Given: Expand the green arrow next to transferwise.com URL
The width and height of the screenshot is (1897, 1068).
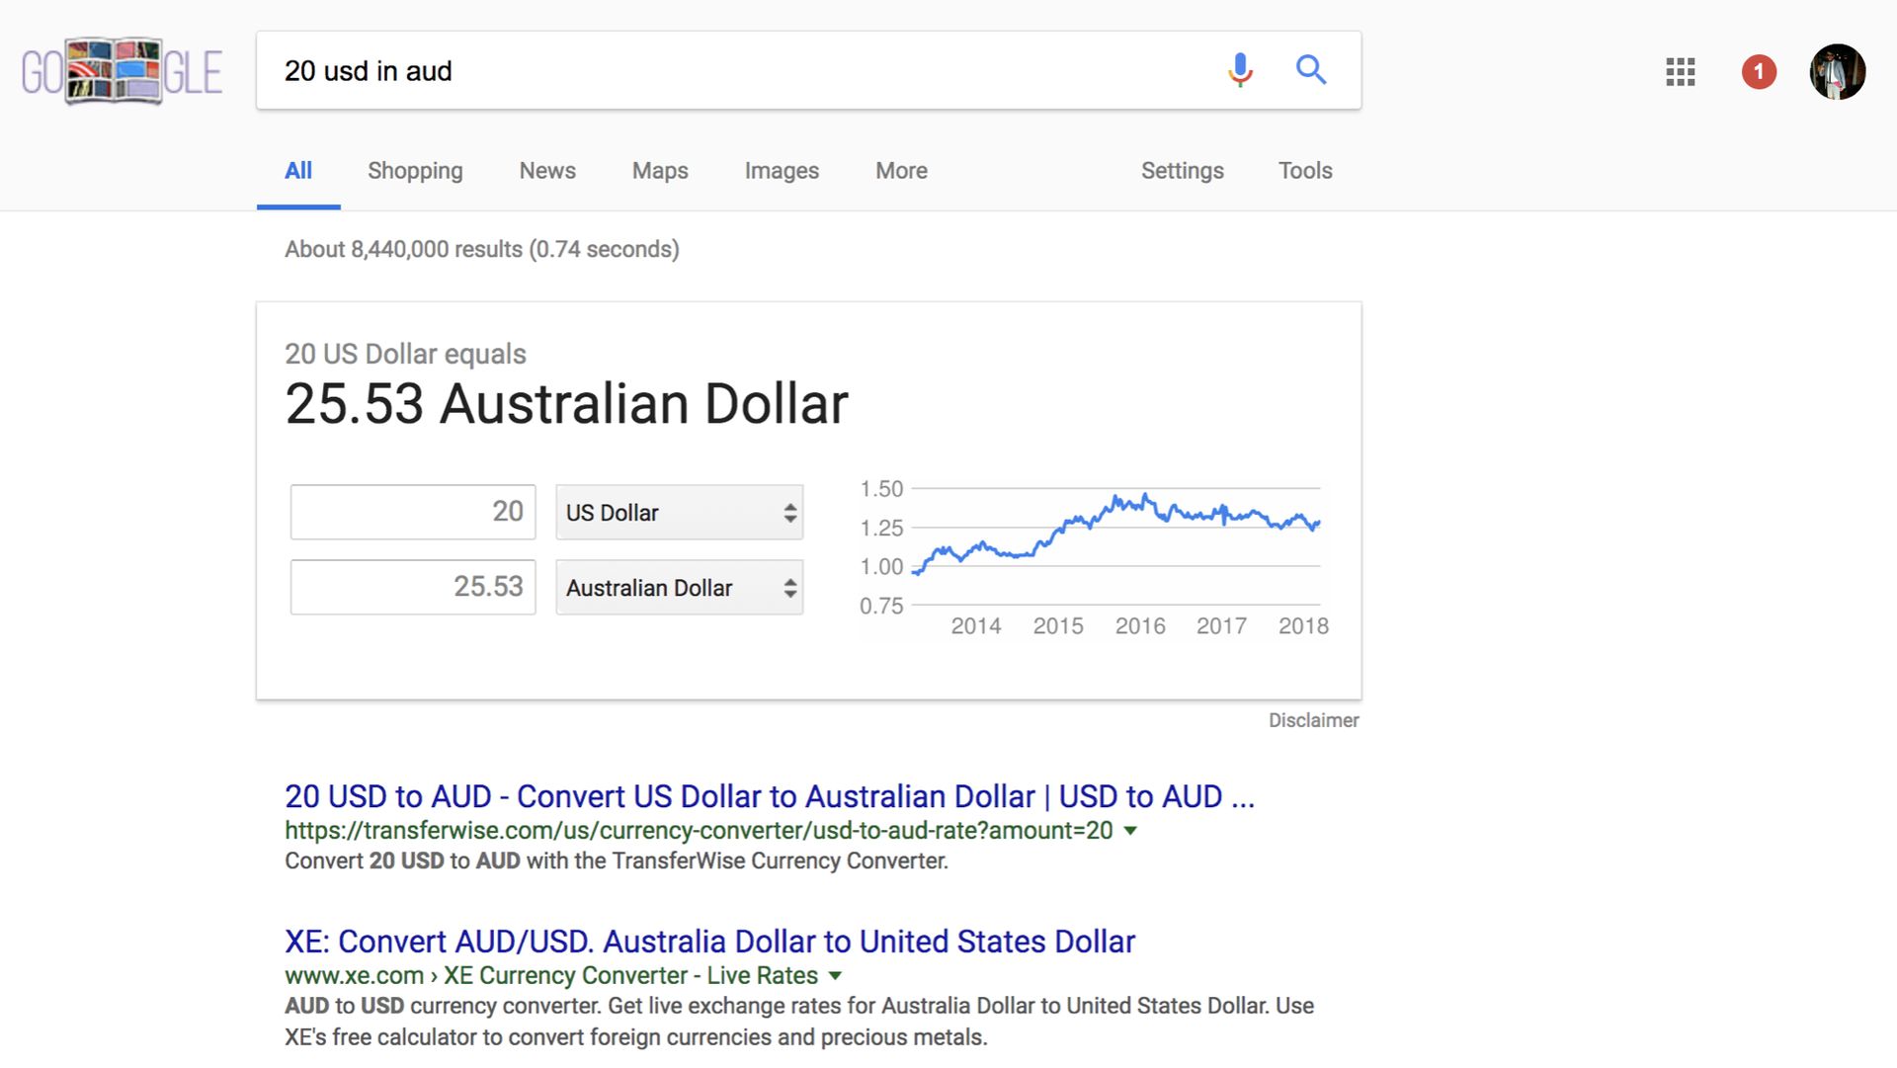Looking at the screenshot, I should tap(1131, 831).
